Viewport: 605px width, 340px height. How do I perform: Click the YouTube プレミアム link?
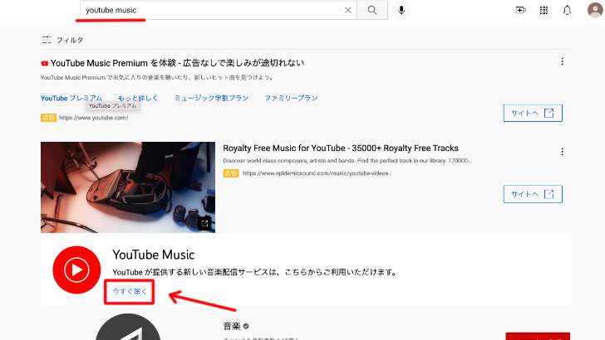(x=71, y=98)
